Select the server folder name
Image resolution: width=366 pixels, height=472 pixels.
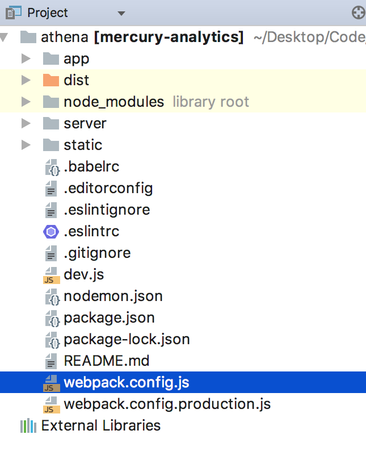(85, 123)
